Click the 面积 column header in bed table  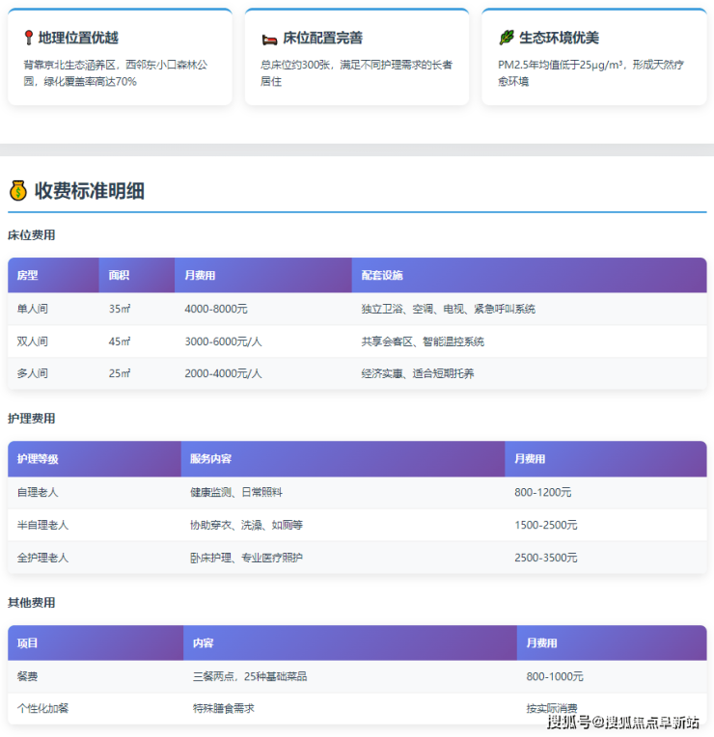point(120,276)
